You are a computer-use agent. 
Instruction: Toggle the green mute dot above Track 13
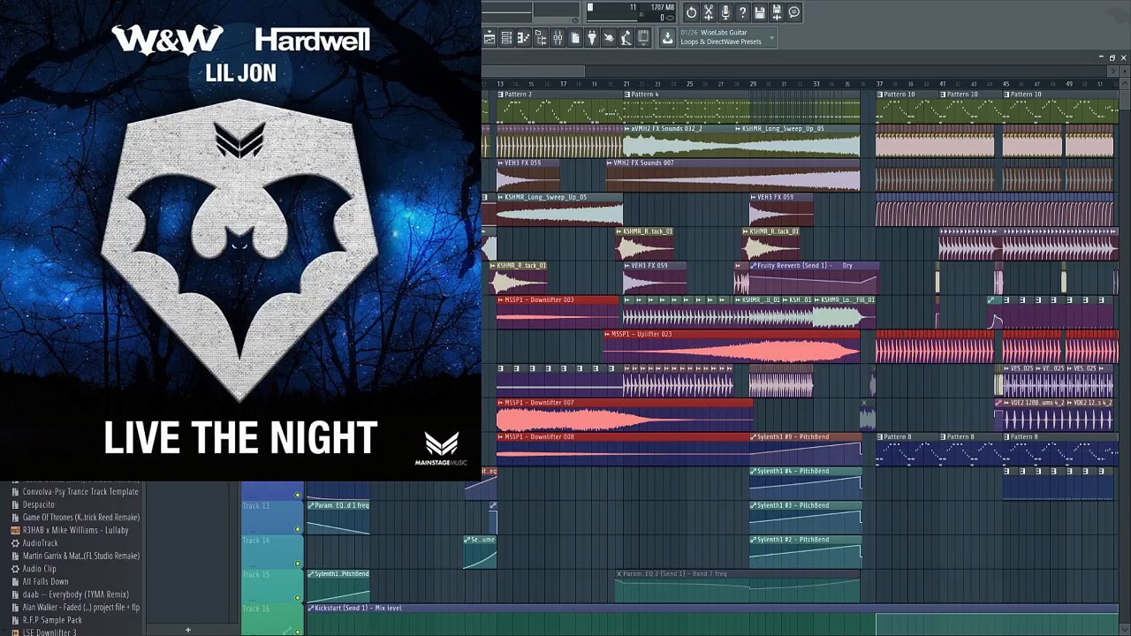click(x=298, y=495)
